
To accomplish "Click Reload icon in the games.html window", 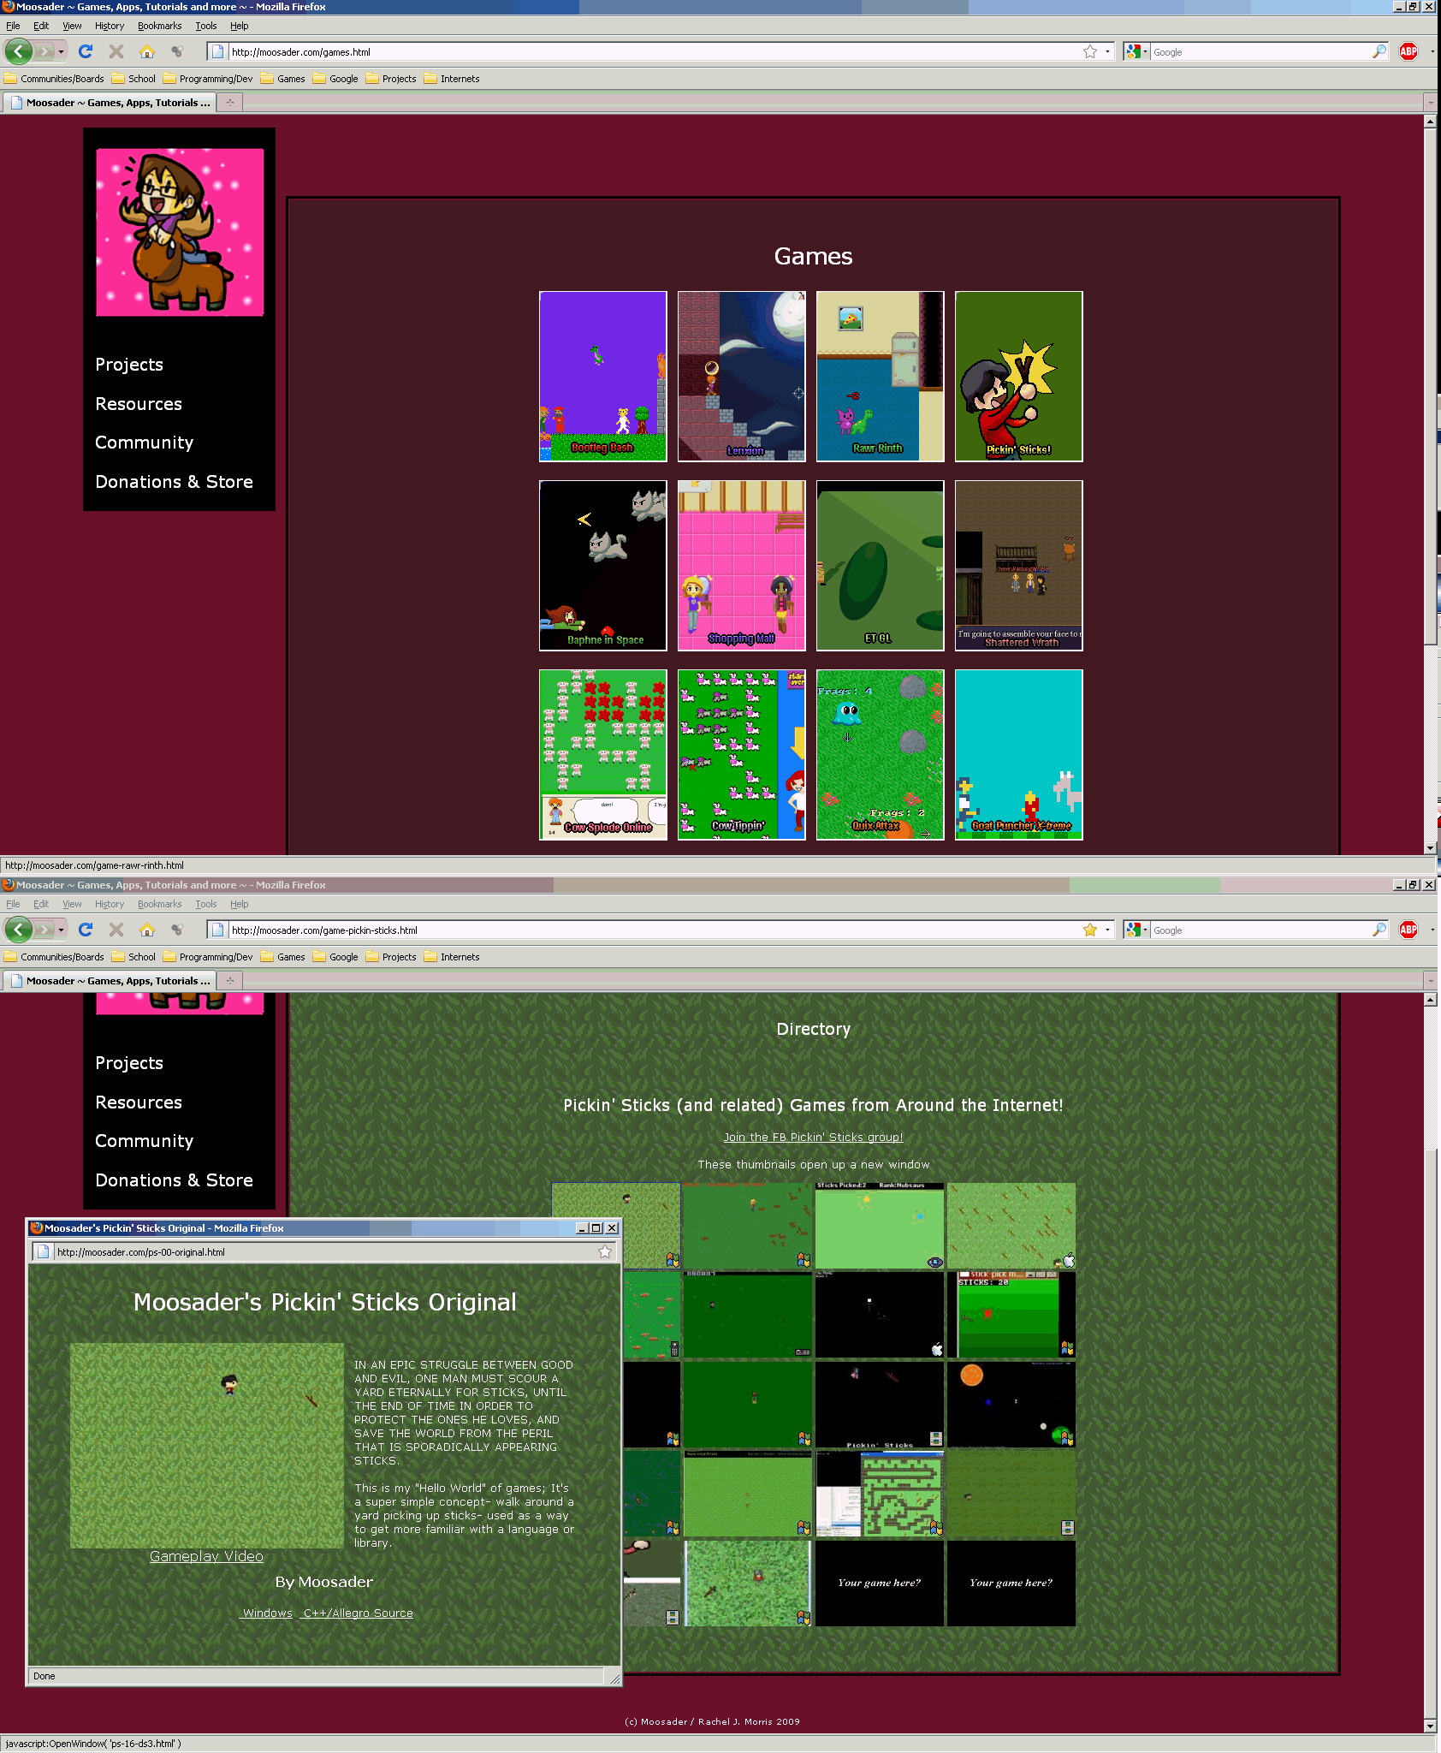I will coord(86,52).
